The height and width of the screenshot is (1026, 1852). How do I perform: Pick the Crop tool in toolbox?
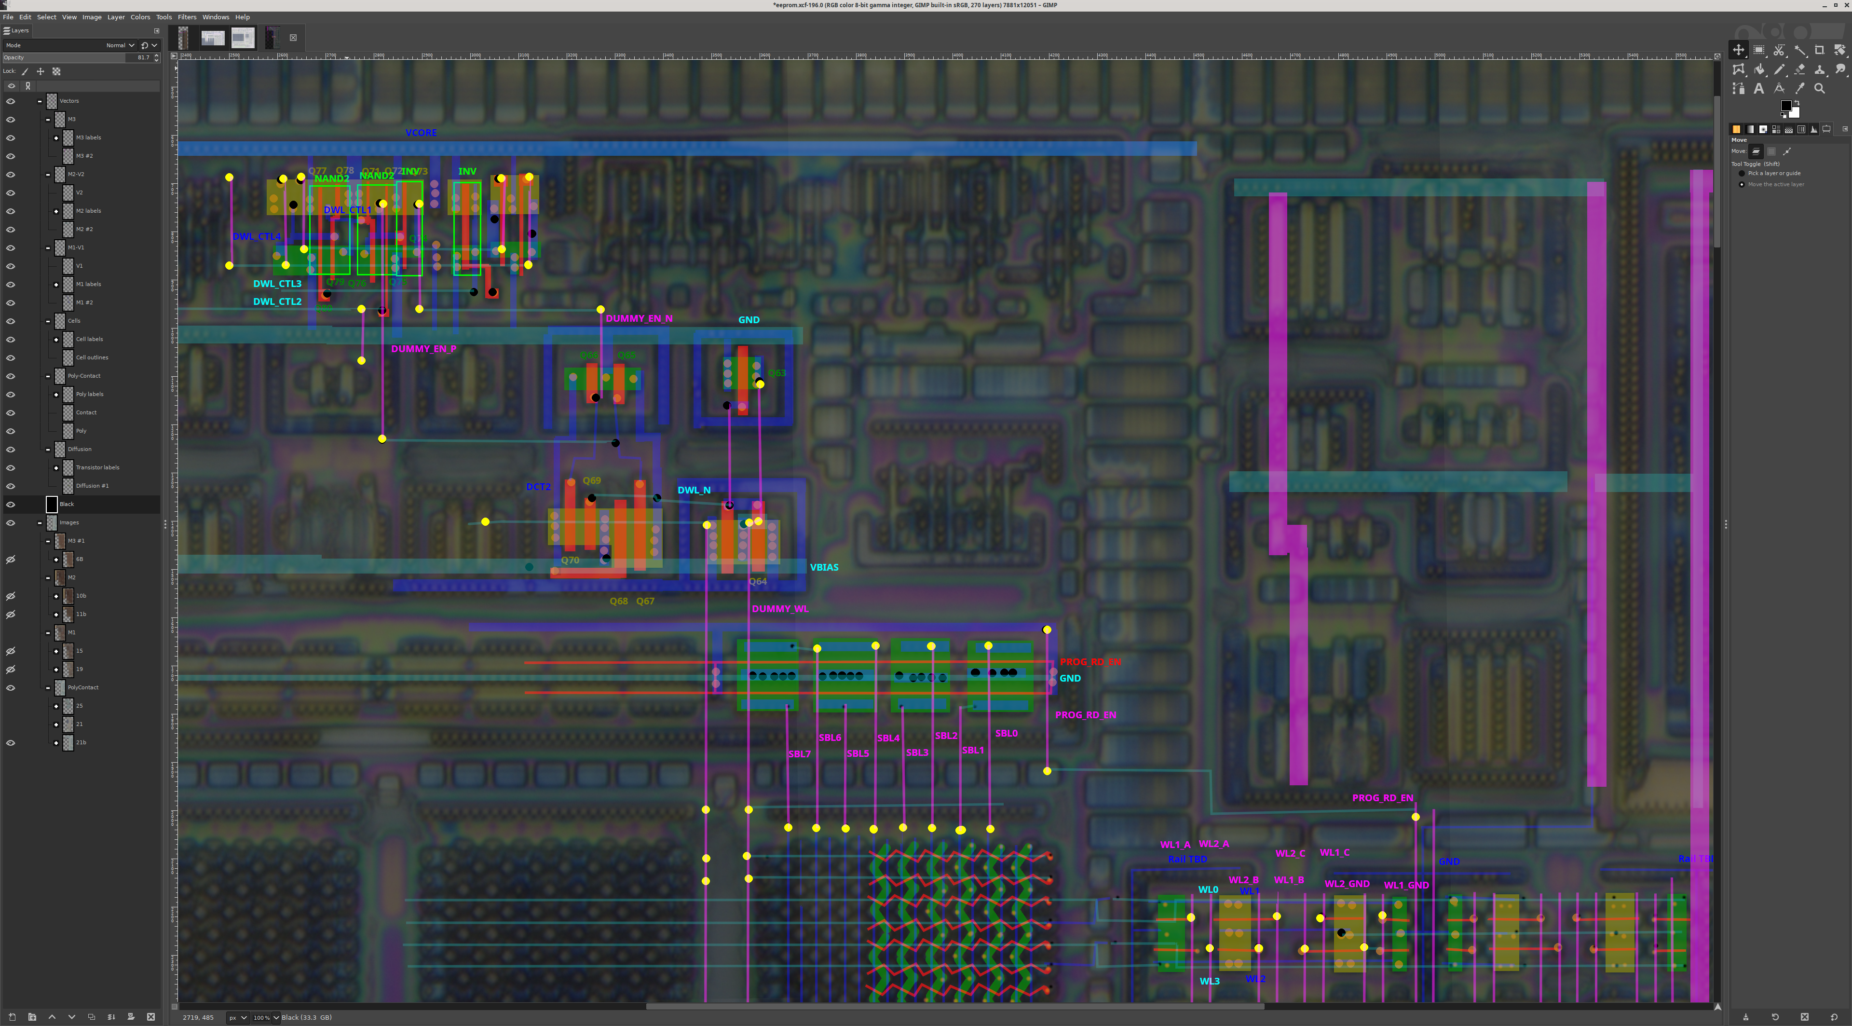coord(1819,50)
